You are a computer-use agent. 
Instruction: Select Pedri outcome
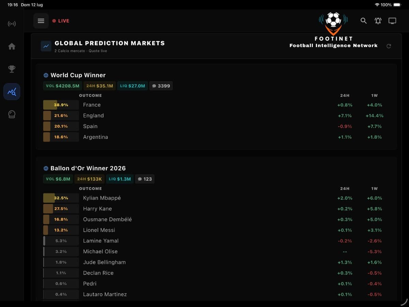[x=216, y=284]
